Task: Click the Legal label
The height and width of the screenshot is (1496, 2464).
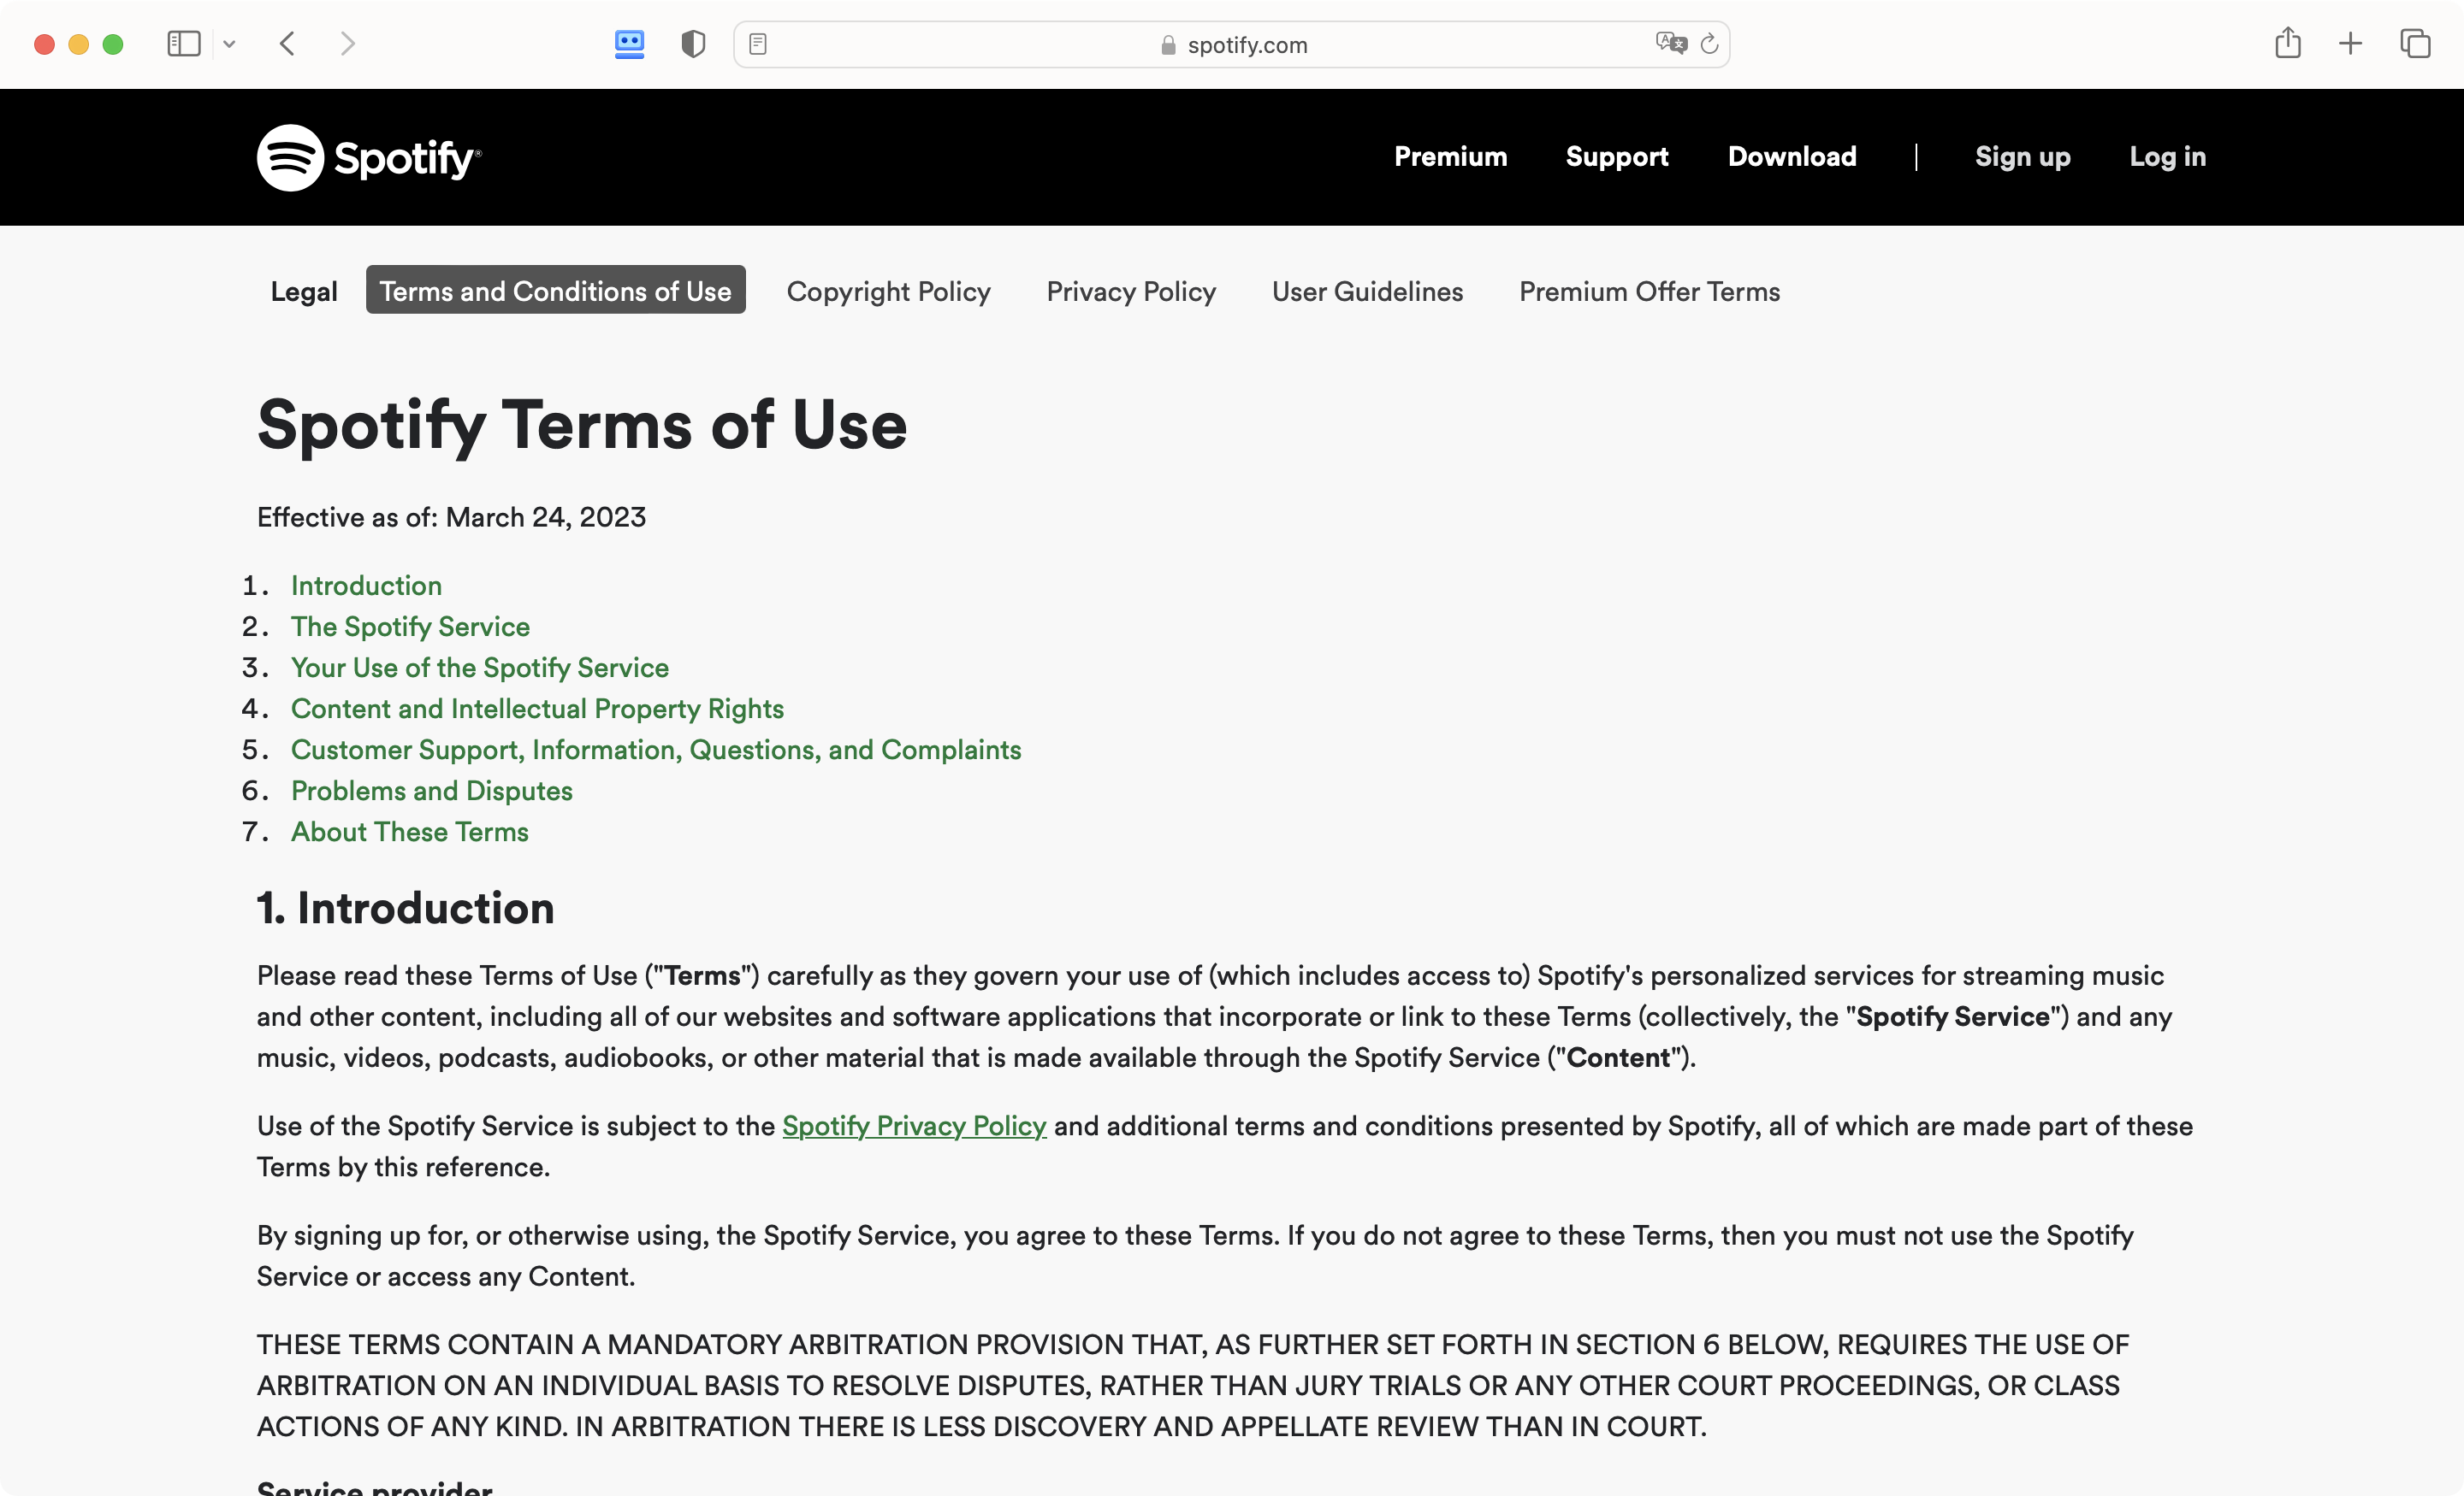Action: pos(304,291)
